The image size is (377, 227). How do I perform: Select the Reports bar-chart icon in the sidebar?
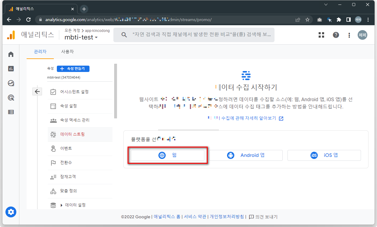coord(11,69)
